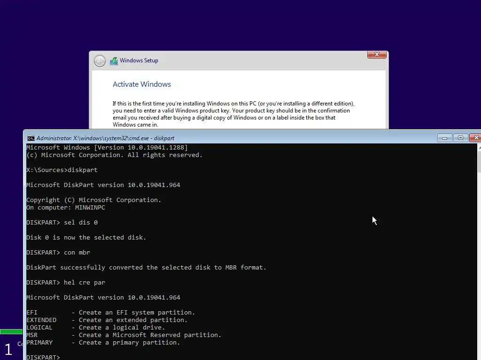Click the 'DISKPART> hel cre par' line
Viewport: 481px width, 360px height.
(66, 283)
